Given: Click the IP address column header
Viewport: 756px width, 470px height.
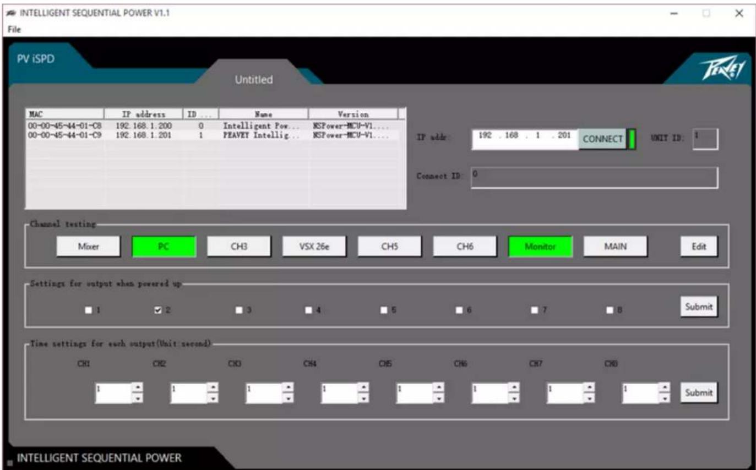Looking at the screenshot, I should point(143,114).
